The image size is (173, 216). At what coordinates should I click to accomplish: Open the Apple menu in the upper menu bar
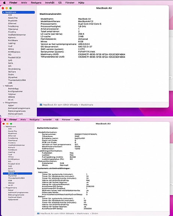click(5, 3)
